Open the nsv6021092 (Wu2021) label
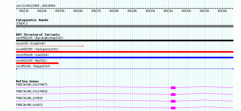241x111 pixels. 32,60
